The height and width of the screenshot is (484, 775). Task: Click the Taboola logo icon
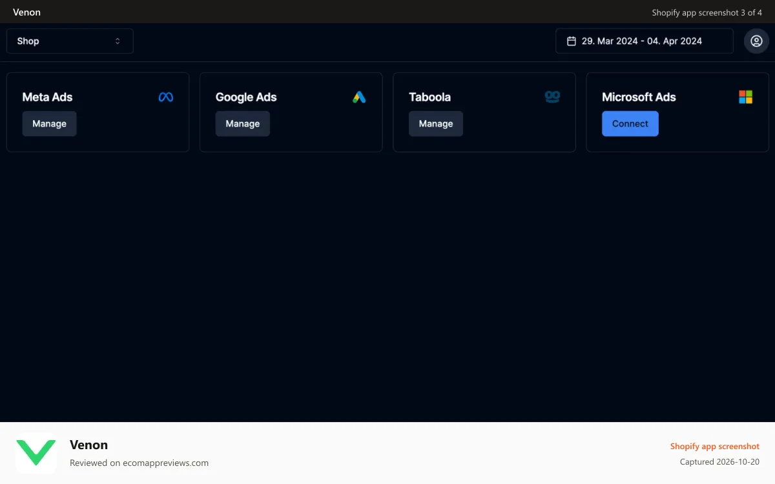coord(552,97)
